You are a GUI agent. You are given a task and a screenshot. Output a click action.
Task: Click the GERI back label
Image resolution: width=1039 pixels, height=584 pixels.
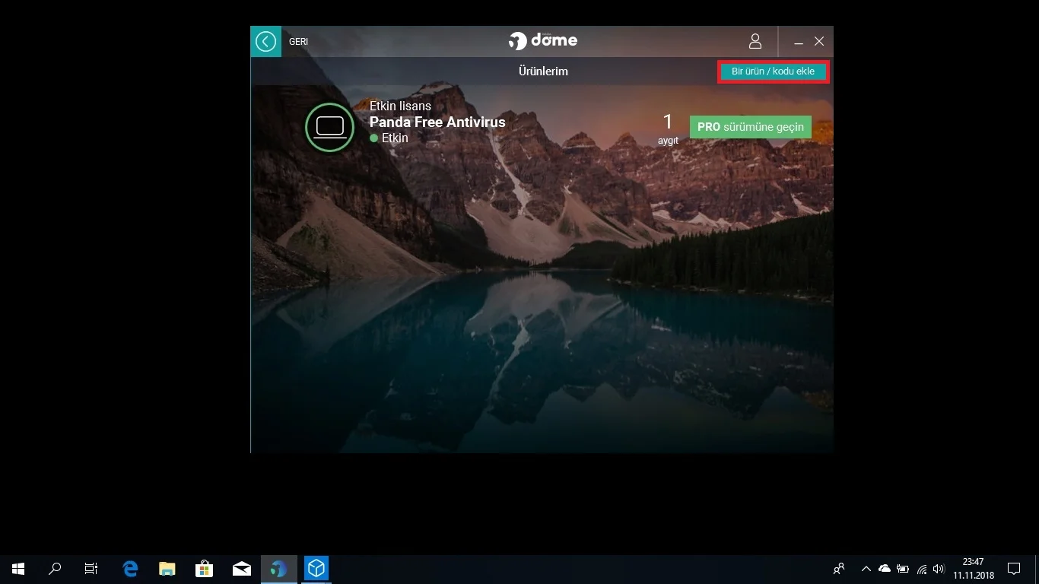coord(298,42)
